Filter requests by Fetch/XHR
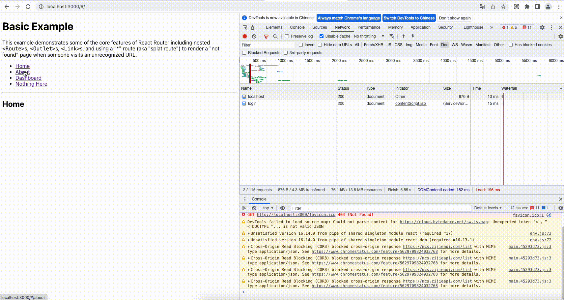This screenshot has width=564, height=300. click(374, 45)
